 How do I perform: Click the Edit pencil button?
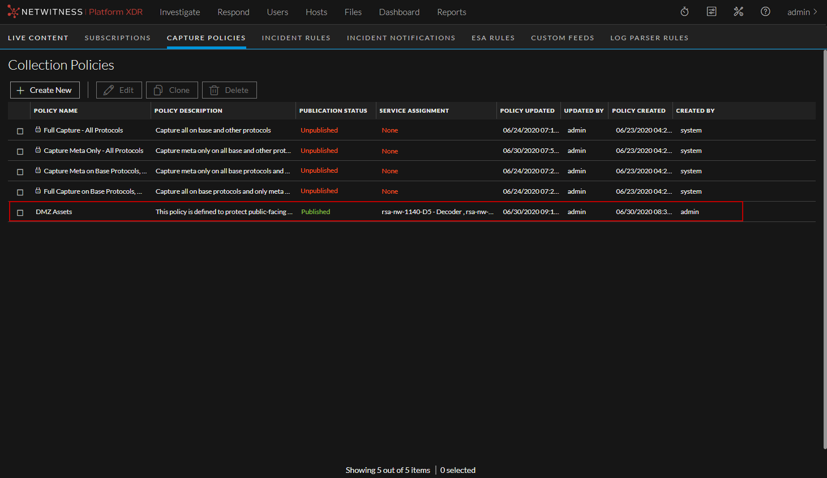pyautogui.click(x=119, y=90)
